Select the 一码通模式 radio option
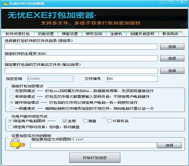Screen dimensions: 189x166 click(x=12, y=108)
